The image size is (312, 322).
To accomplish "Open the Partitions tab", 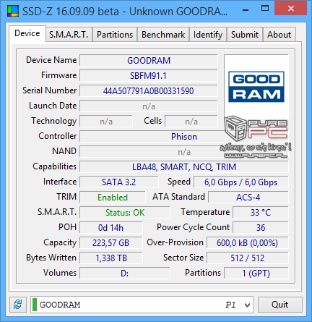I will coord(115,35).
